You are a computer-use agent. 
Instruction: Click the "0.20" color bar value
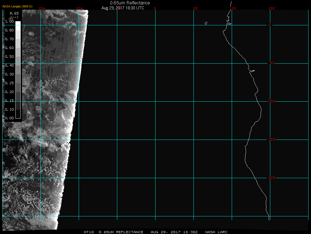click(9, 92)
